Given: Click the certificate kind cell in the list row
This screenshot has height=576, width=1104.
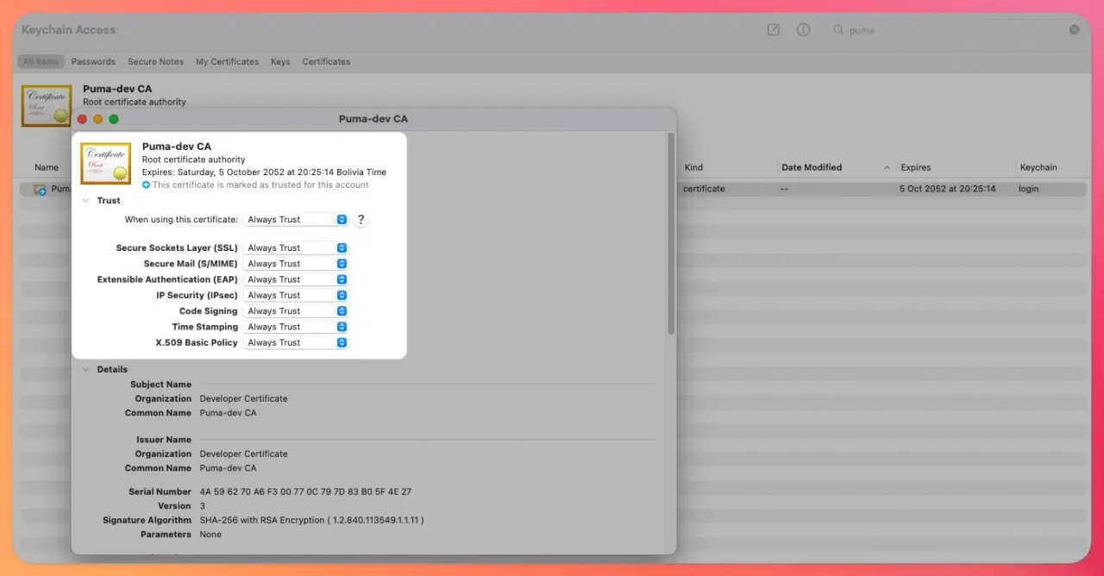Looking at the screenshot, I should pos(704,189).
